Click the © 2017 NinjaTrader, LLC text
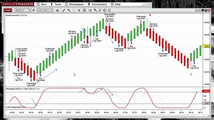This screenshot has height=120, width=214. point(15,107)
